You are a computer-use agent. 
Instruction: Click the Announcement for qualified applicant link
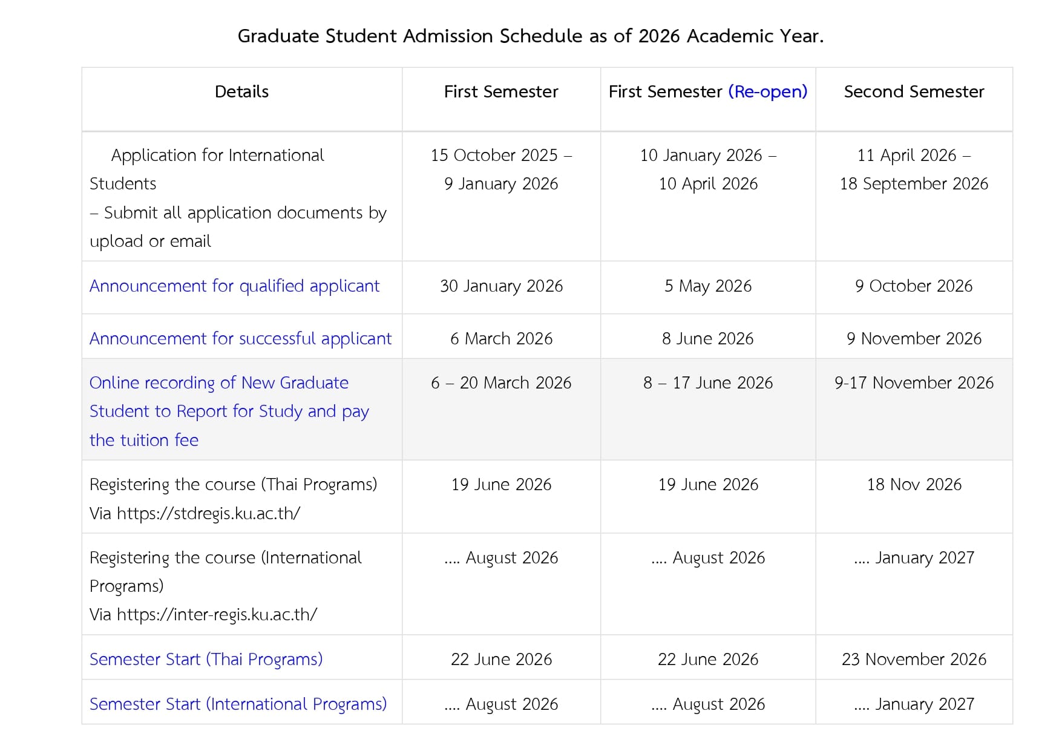coord(234,286)
